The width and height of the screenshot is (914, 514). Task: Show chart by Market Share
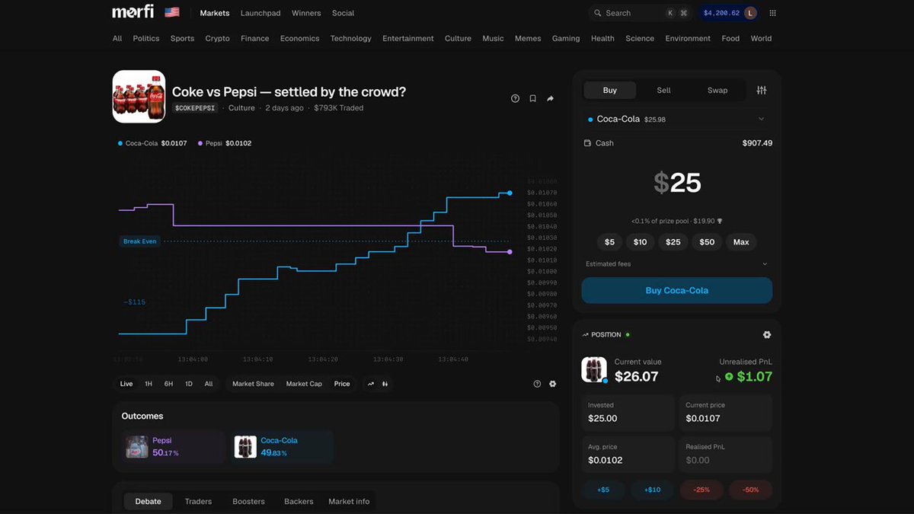pyautogui.click(x=253, y=384)
